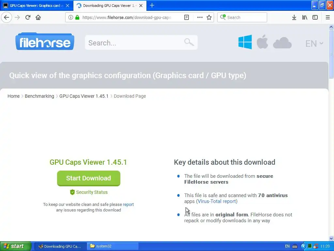
Task: Open the downloads arrow in toolbar
Action: coord(294,17)
